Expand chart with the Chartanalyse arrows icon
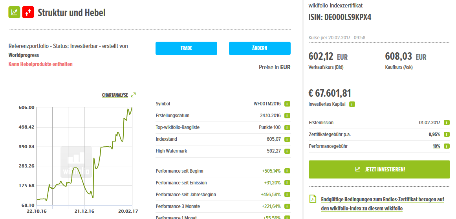 [134, 95]
